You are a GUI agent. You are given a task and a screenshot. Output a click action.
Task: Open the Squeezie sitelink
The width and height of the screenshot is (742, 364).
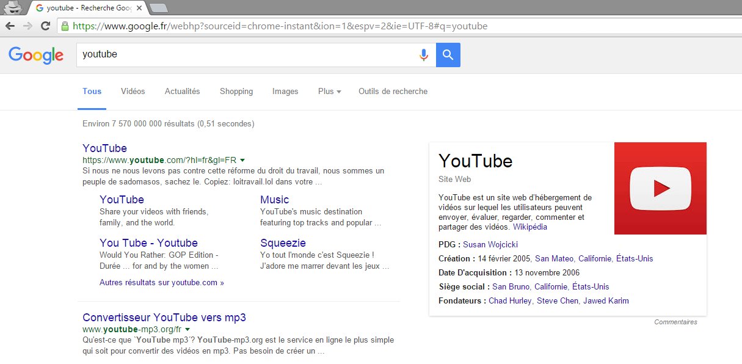pos(283,243)
